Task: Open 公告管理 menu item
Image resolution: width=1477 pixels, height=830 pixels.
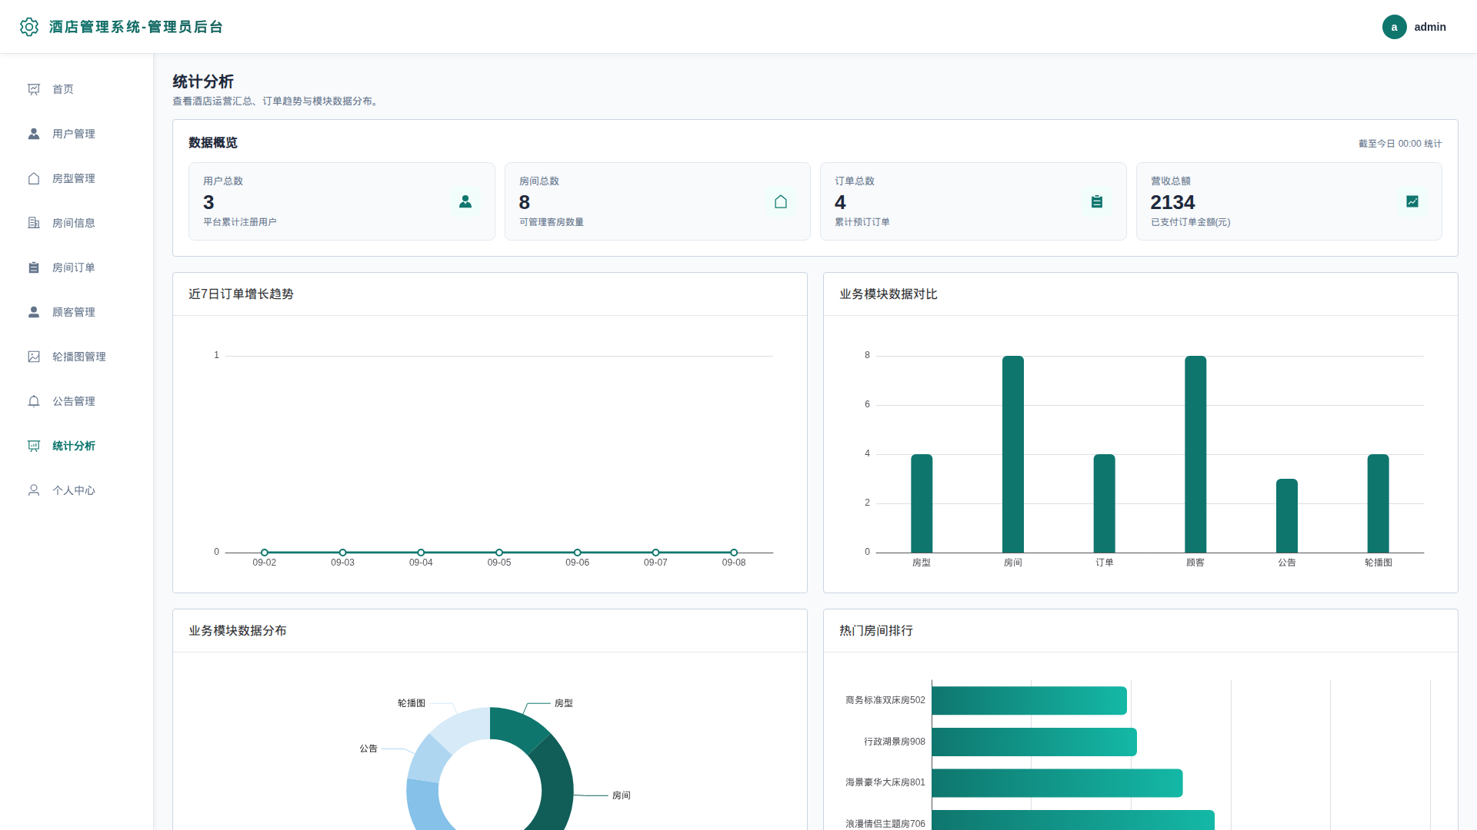Action: click(77, 401)
